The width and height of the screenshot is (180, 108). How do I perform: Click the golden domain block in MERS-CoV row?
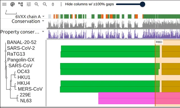coord(171,89)
